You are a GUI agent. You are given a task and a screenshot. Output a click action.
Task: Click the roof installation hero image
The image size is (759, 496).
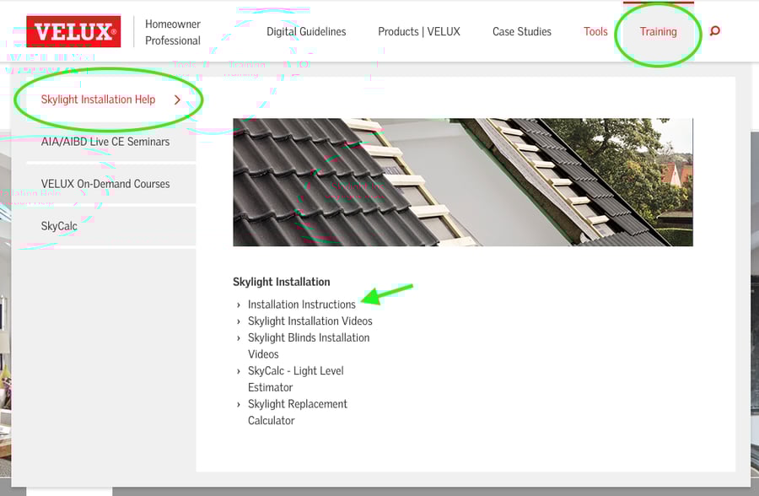click(x=462, y=181)
